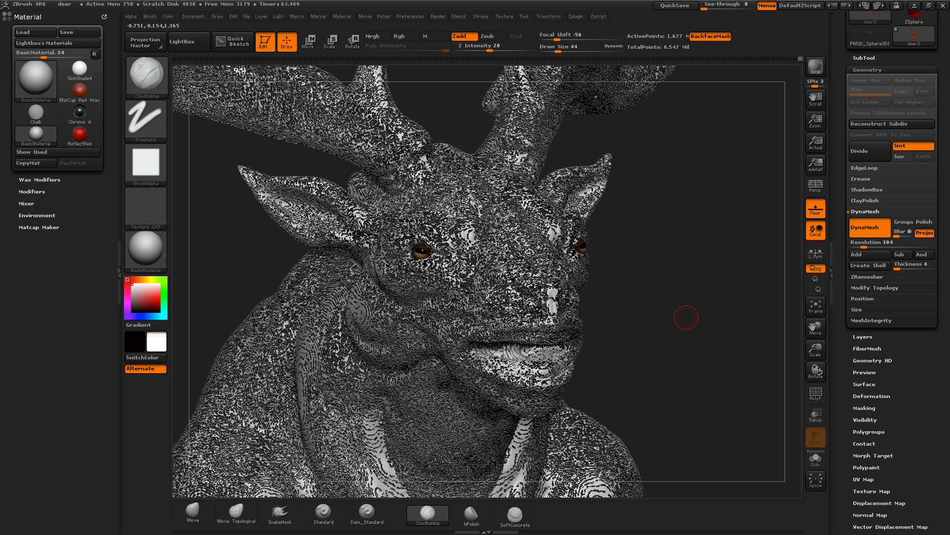Open the Stroke menu
The height and width of the screenshot is (535, 950).
480,16
